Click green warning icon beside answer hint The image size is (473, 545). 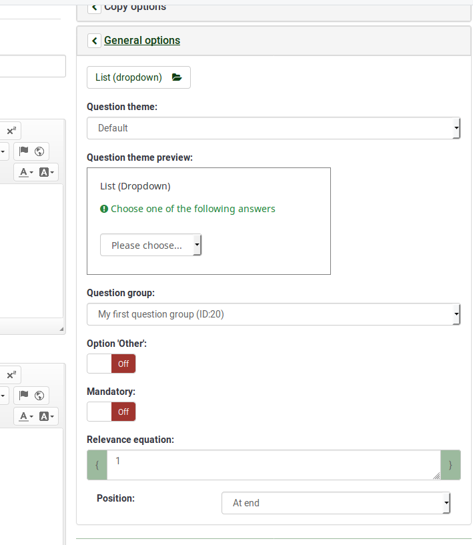pyautogui.click(x=104, y=209)
